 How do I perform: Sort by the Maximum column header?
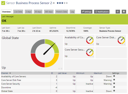point(98,73)
